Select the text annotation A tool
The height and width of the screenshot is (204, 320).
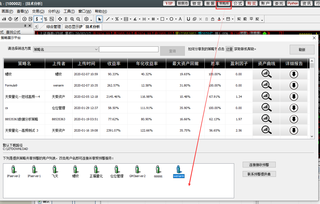click(x=180, y=19)
